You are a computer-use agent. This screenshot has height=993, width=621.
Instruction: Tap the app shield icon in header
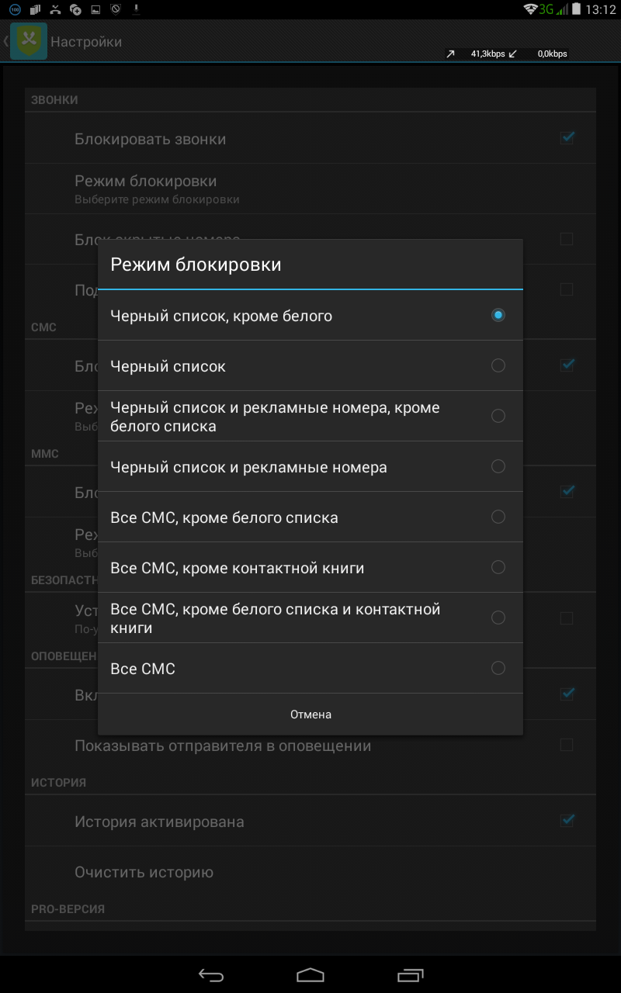coord(29,42)
